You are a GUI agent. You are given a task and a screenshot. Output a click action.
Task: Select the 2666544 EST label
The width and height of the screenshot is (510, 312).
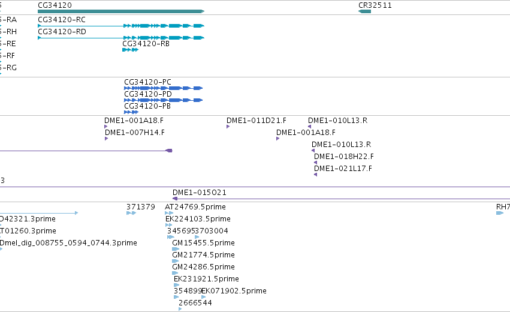195,303
